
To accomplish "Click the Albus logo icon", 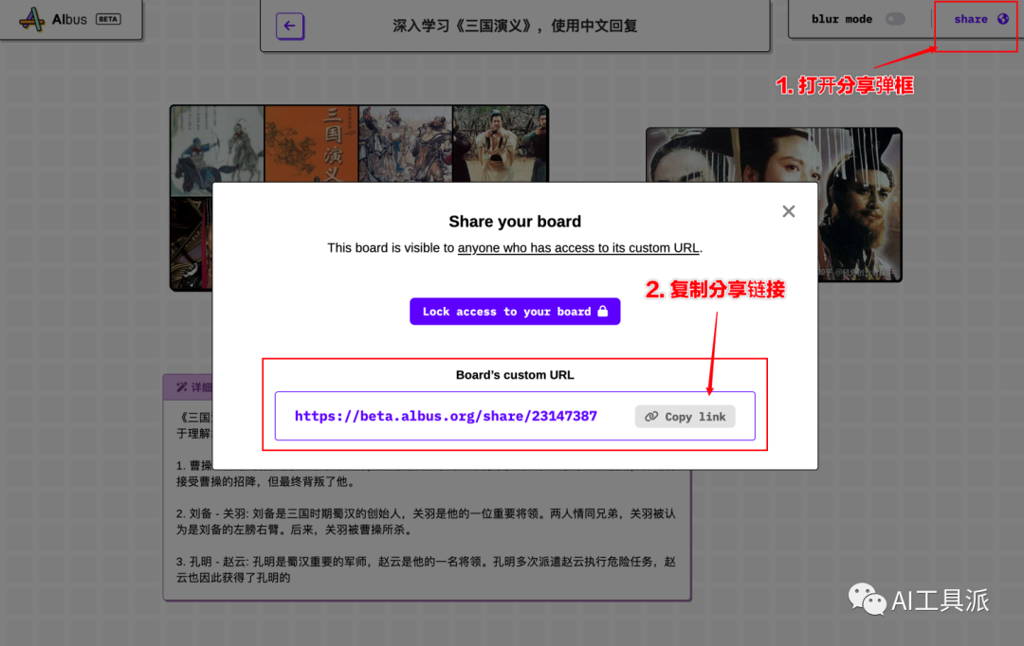I will [31, 19].
